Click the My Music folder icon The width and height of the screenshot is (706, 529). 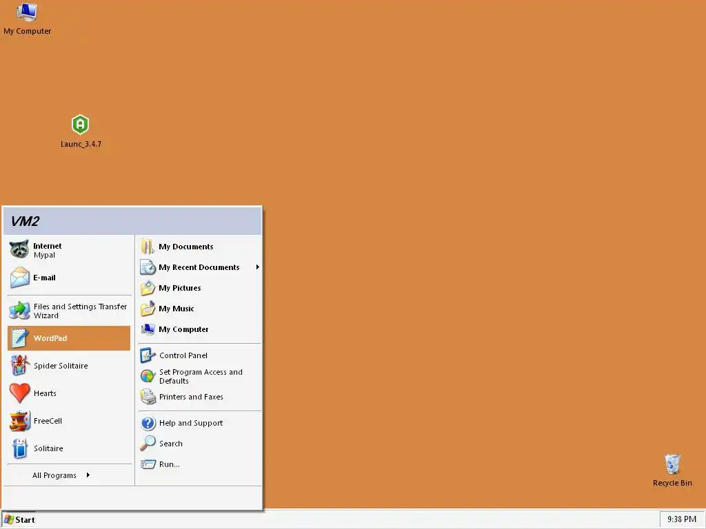pyautogui.click(x=148, y=309)
